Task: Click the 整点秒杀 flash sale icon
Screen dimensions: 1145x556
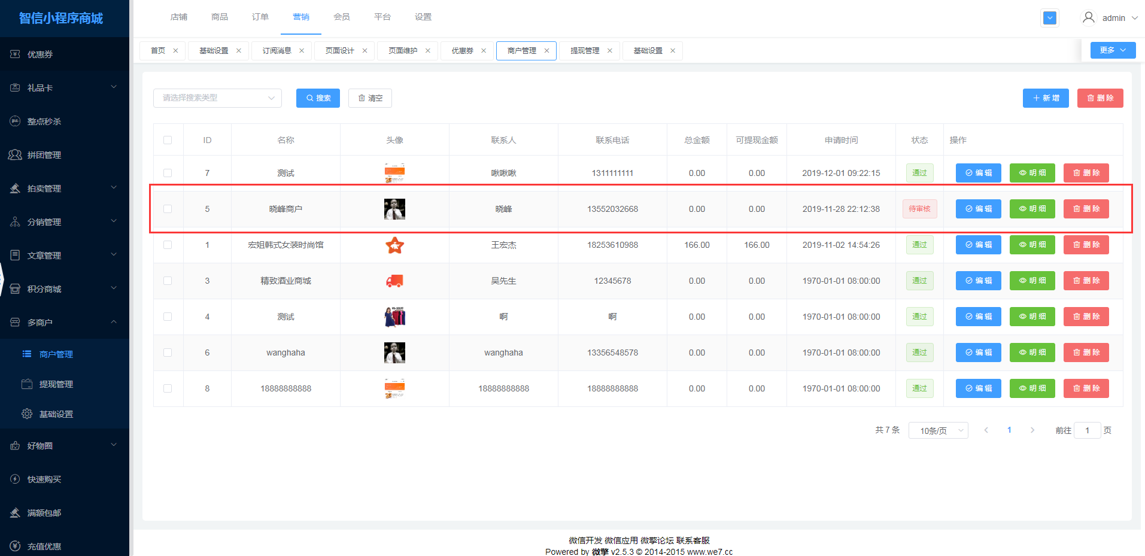Action: click(15, 121)
